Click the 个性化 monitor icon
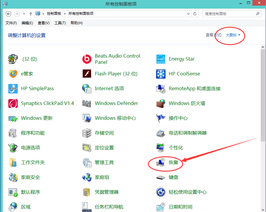266x212 pixels. coord(161,148)
